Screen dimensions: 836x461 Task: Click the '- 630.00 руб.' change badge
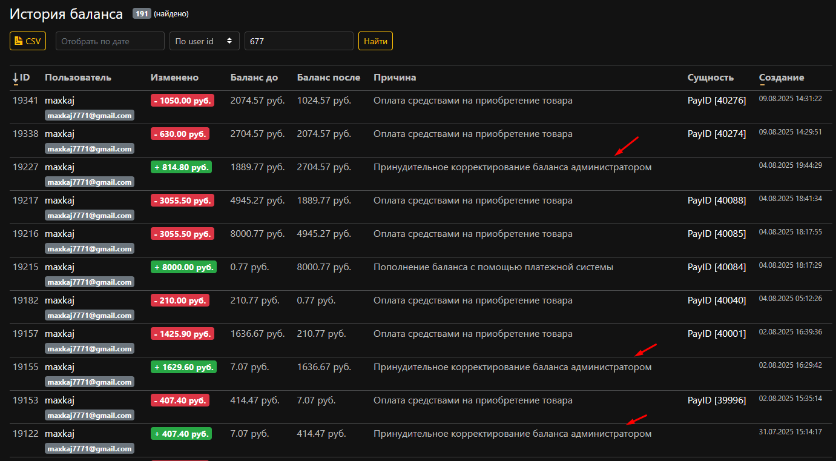pos(180,134)
